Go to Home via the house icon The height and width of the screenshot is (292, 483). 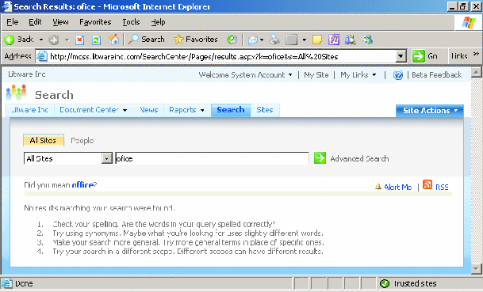click(x=113, y=40)
